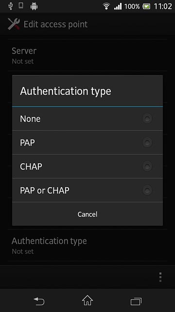
Task: Tap the Wi-Fi status icon
Action: point(106,6)
